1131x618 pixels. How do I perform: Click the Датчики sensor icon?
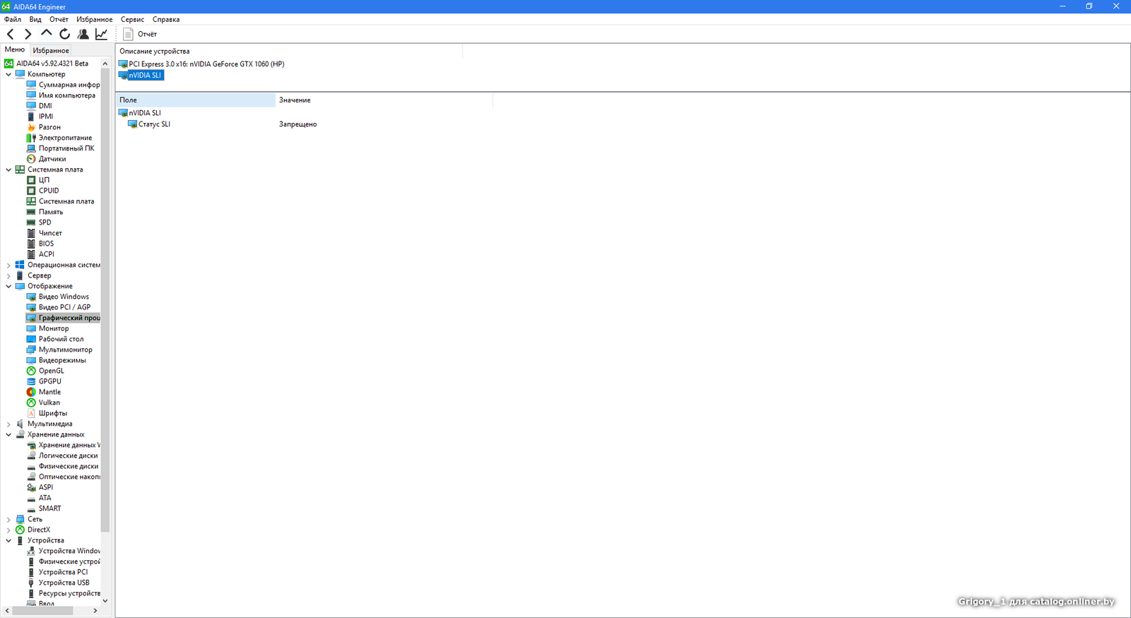[31, 159]
